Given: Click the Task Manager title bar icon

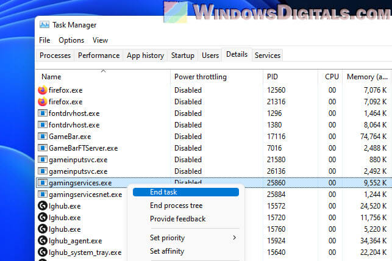Looking at the screenshot, I should pyautogui.click(x=45, y=25).
